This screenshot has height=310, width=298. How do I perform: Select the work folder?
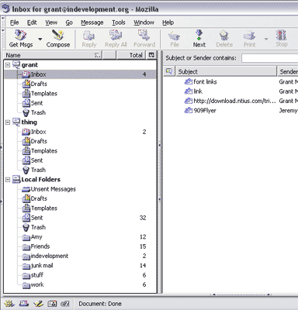(x=80, y=284)
